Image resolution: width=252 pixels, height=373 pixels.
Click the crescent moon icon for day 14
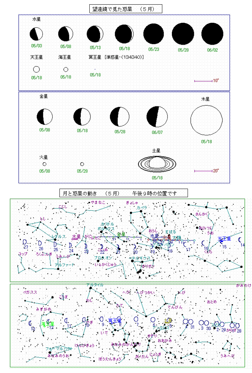click(240, 240)
